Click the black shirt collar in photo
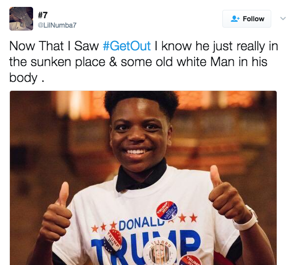292x265 pixels. coord(141,176)
